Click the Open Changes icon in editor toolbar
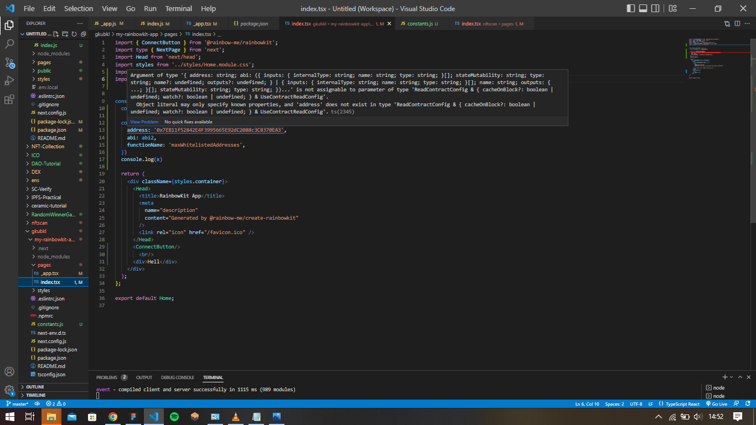Image resolution: width=756 pixels, height=425 pixels. [727, 23]
